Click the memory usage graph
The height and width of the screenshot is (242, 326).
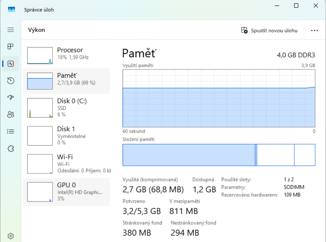click(x=219, y=98)
